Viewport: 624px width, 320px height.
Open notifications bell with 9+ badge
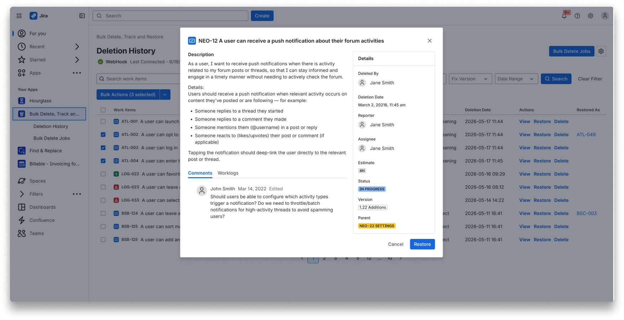pyautogui.click(x=565, y=15)
